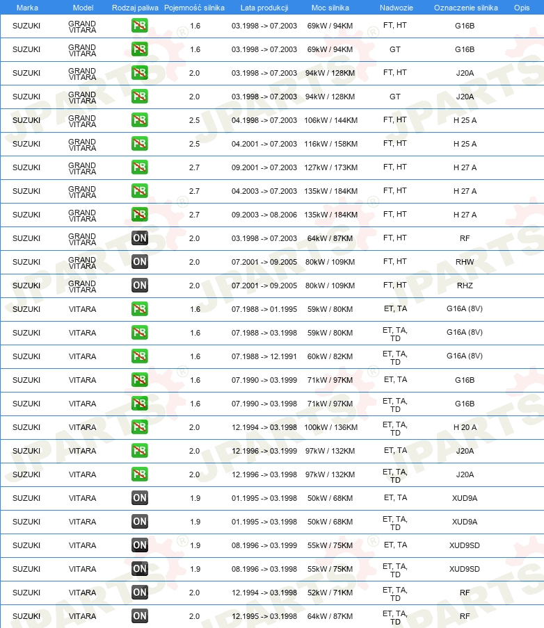The width and height of the screenshot is (544, 628).
Task: Click ON diesel icon in the 08.1996 -> 03.1999 row
Action: coord(140,545)
